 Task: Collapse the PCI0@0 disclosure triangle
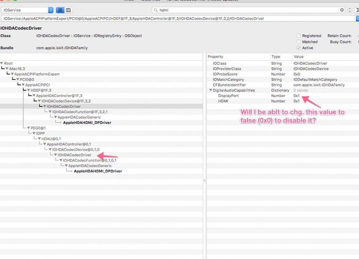[x=18, y=80]
